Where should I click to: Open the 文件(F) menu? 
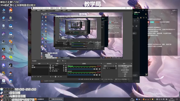[x=34, y=10]
